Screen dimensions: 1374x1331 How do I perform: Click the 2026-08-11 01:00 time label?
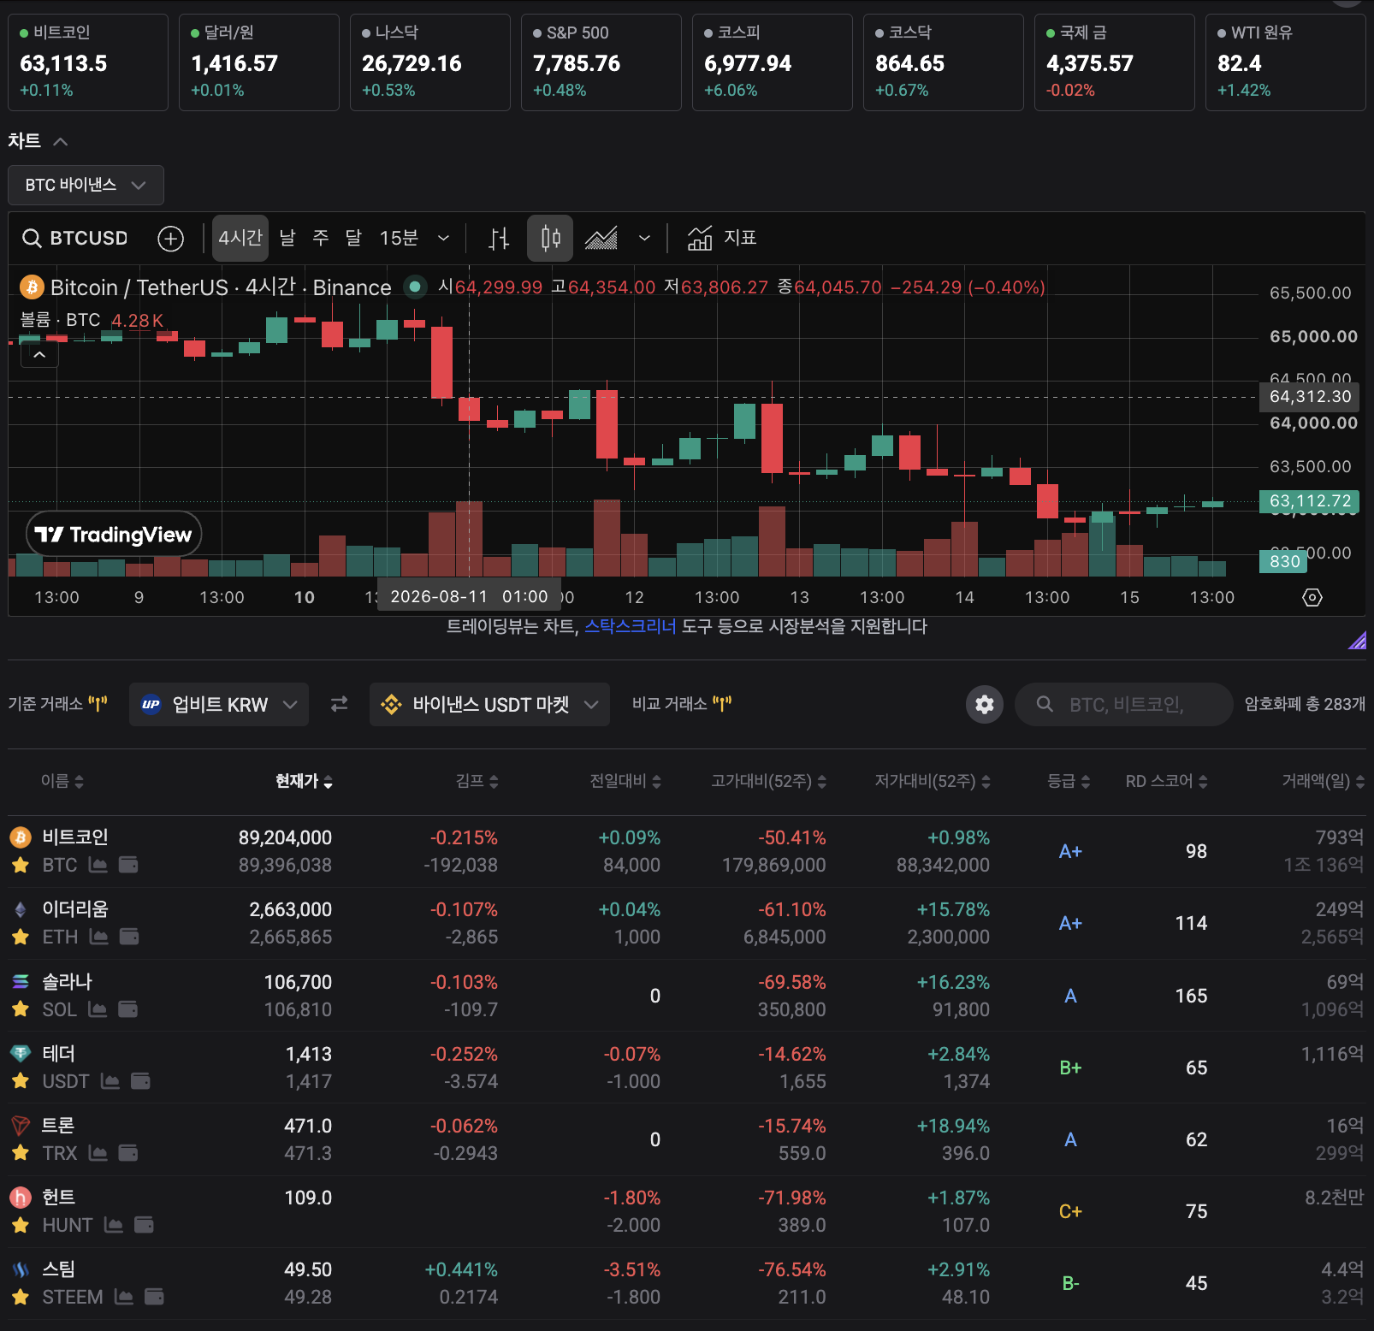[469, 596]
